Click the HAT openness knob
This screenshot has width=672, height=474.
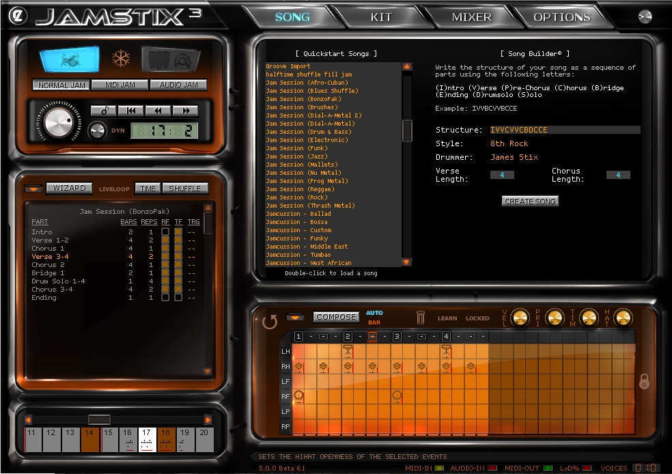pyautogui.click(x=622, y=318)
